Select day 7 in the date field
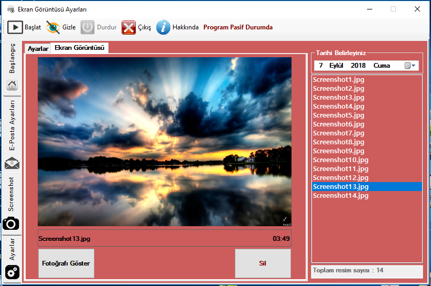The width and height of the screenshot is (431, 286). click(320, 66)
